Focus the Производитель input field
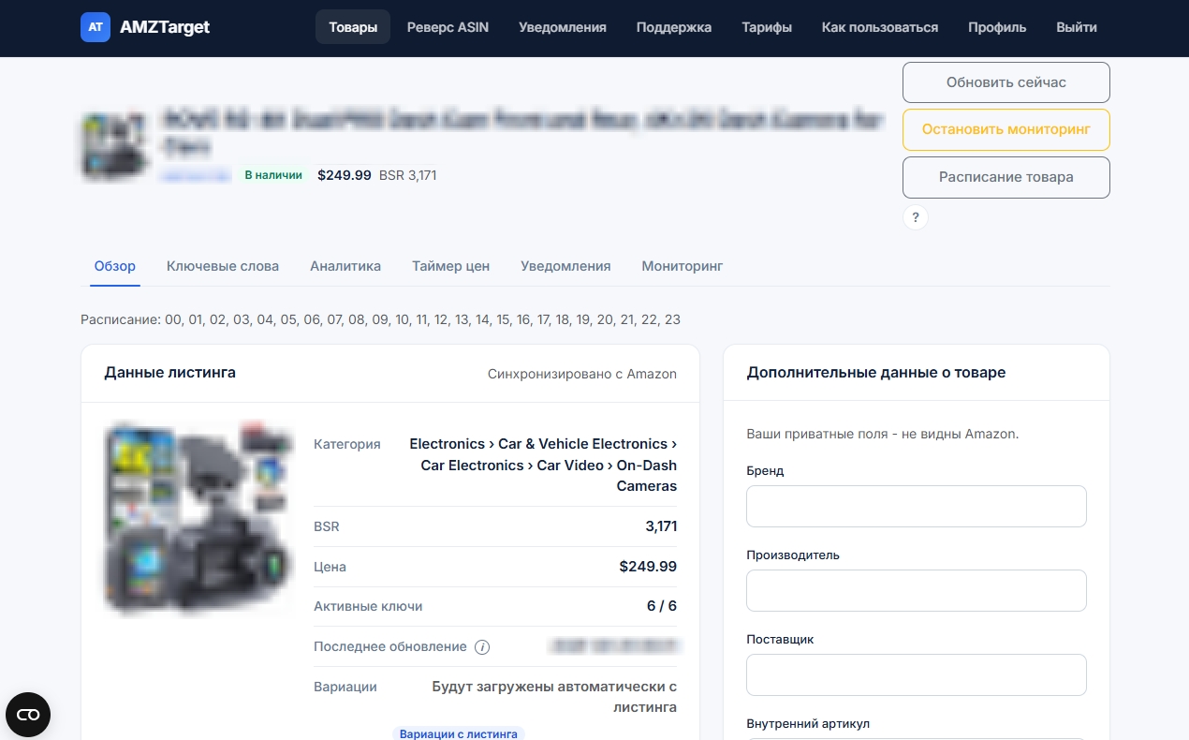This screenshot has height=740, width=1189. coord(917,590)
